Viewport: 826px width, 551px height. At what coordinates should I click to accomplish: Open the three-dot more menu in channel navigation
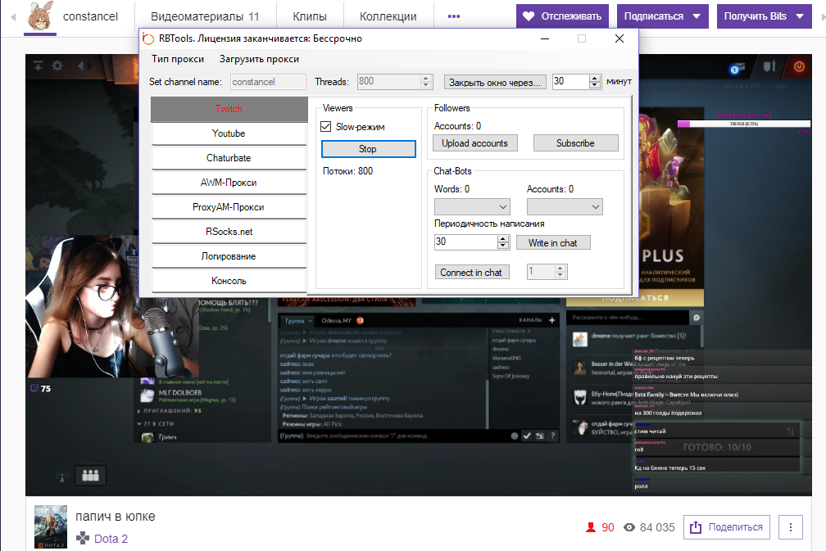click(x=454, y=16)
